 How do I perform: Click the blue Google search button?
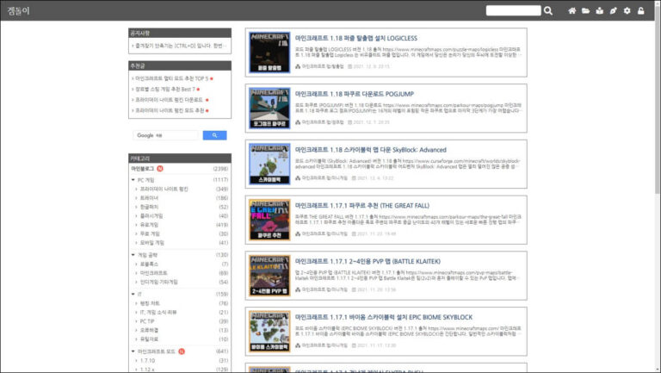214,135
